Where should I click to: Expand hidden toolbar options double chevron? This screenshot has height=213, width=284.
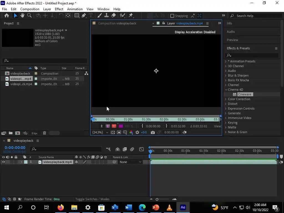pos(224,16)
